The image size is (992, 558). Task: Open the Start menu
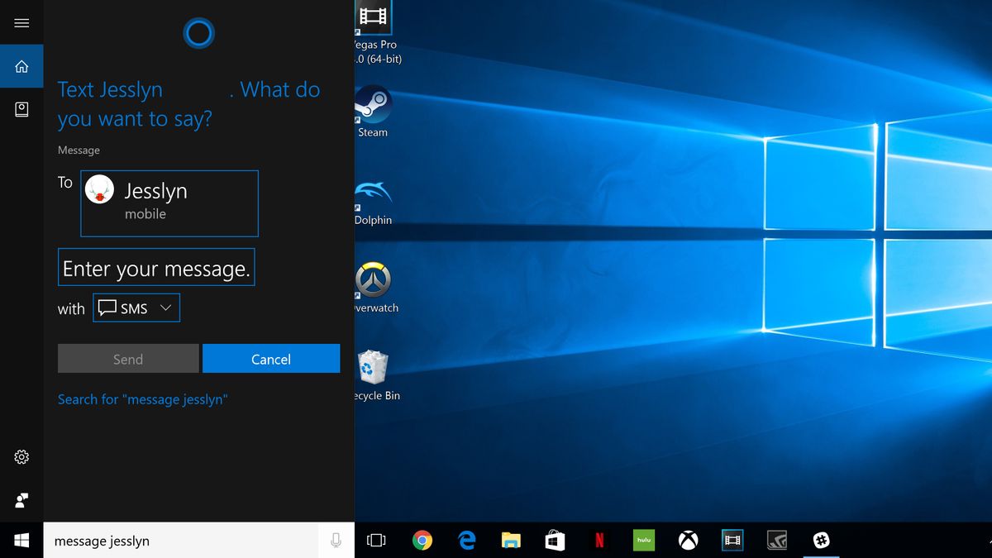tap(20, 540)
